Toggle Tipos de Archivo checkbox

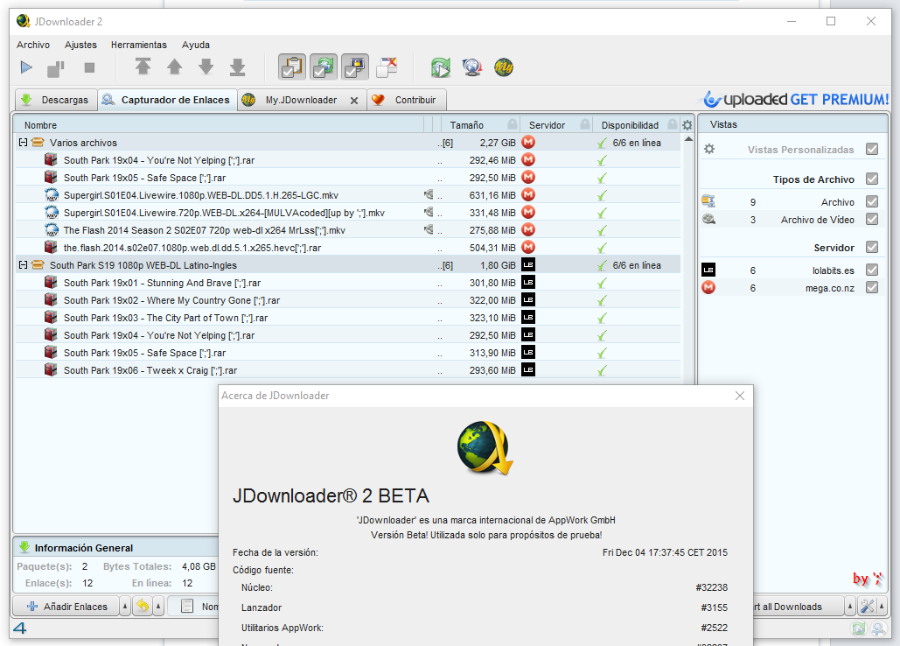point(872,179)
